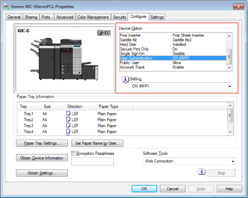Click the Tray column header

[x=29, y=107]
